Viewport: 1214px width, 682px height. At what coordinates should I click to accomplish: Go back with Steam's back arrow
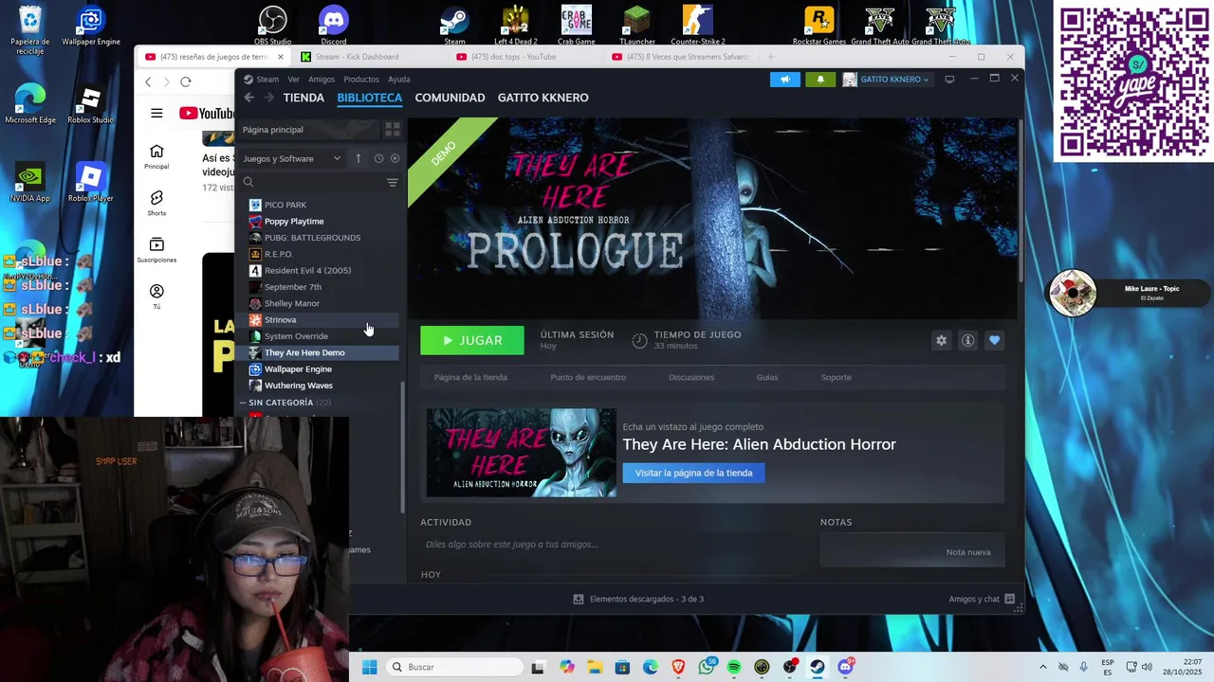coord(248,98)
